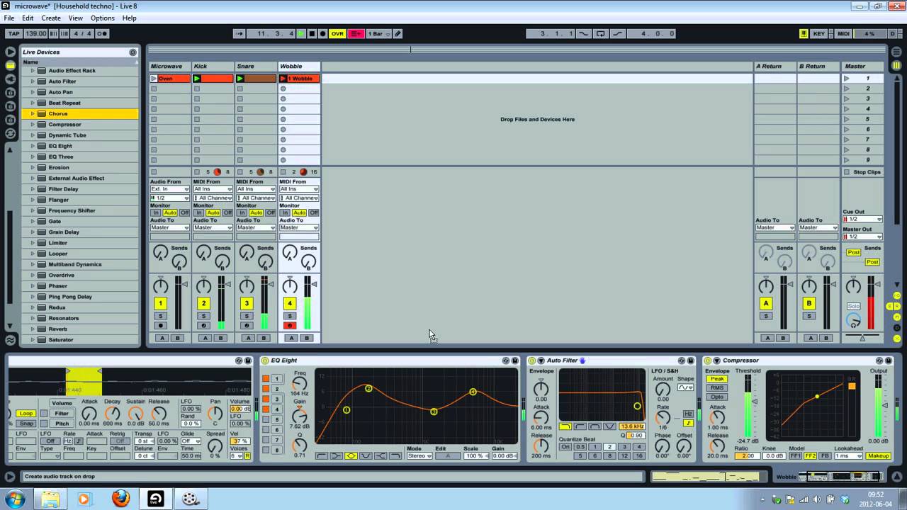Expand the Compressor folder

(33, 125)
